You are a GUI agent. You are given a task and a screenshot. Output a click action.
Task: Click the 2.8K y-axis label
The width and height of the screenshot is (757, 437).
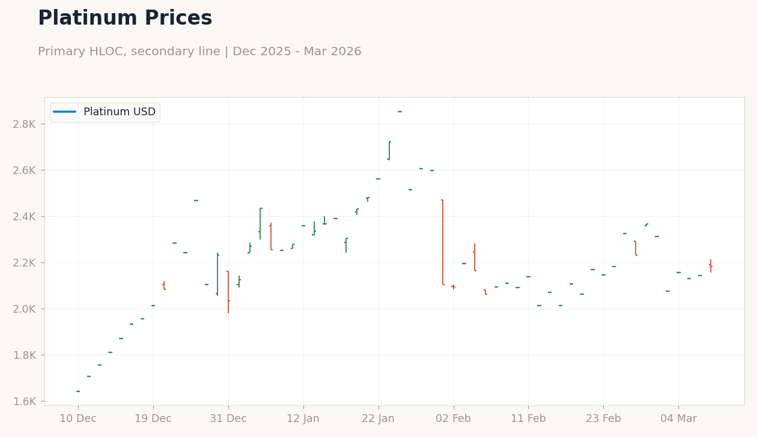tap(25, 124)
